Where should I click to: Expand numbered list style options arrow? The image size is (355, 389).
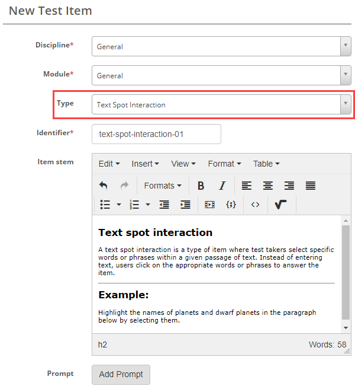click(x=148, y=204)
